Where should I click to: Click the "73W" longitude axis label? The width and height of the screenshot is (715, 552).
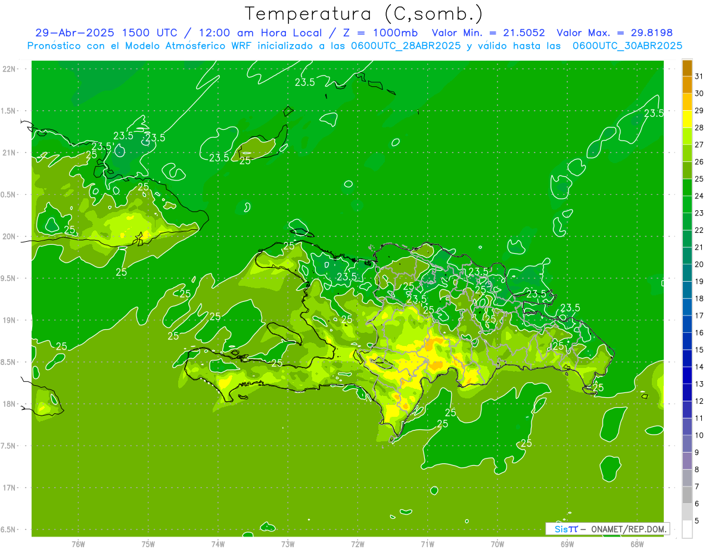pos(288,544)
